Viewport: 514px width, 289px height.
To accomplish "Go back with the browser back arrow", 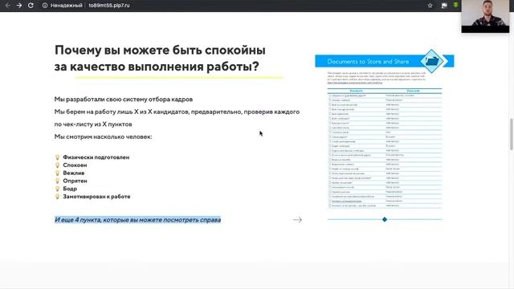I will [x=7, y=6].
